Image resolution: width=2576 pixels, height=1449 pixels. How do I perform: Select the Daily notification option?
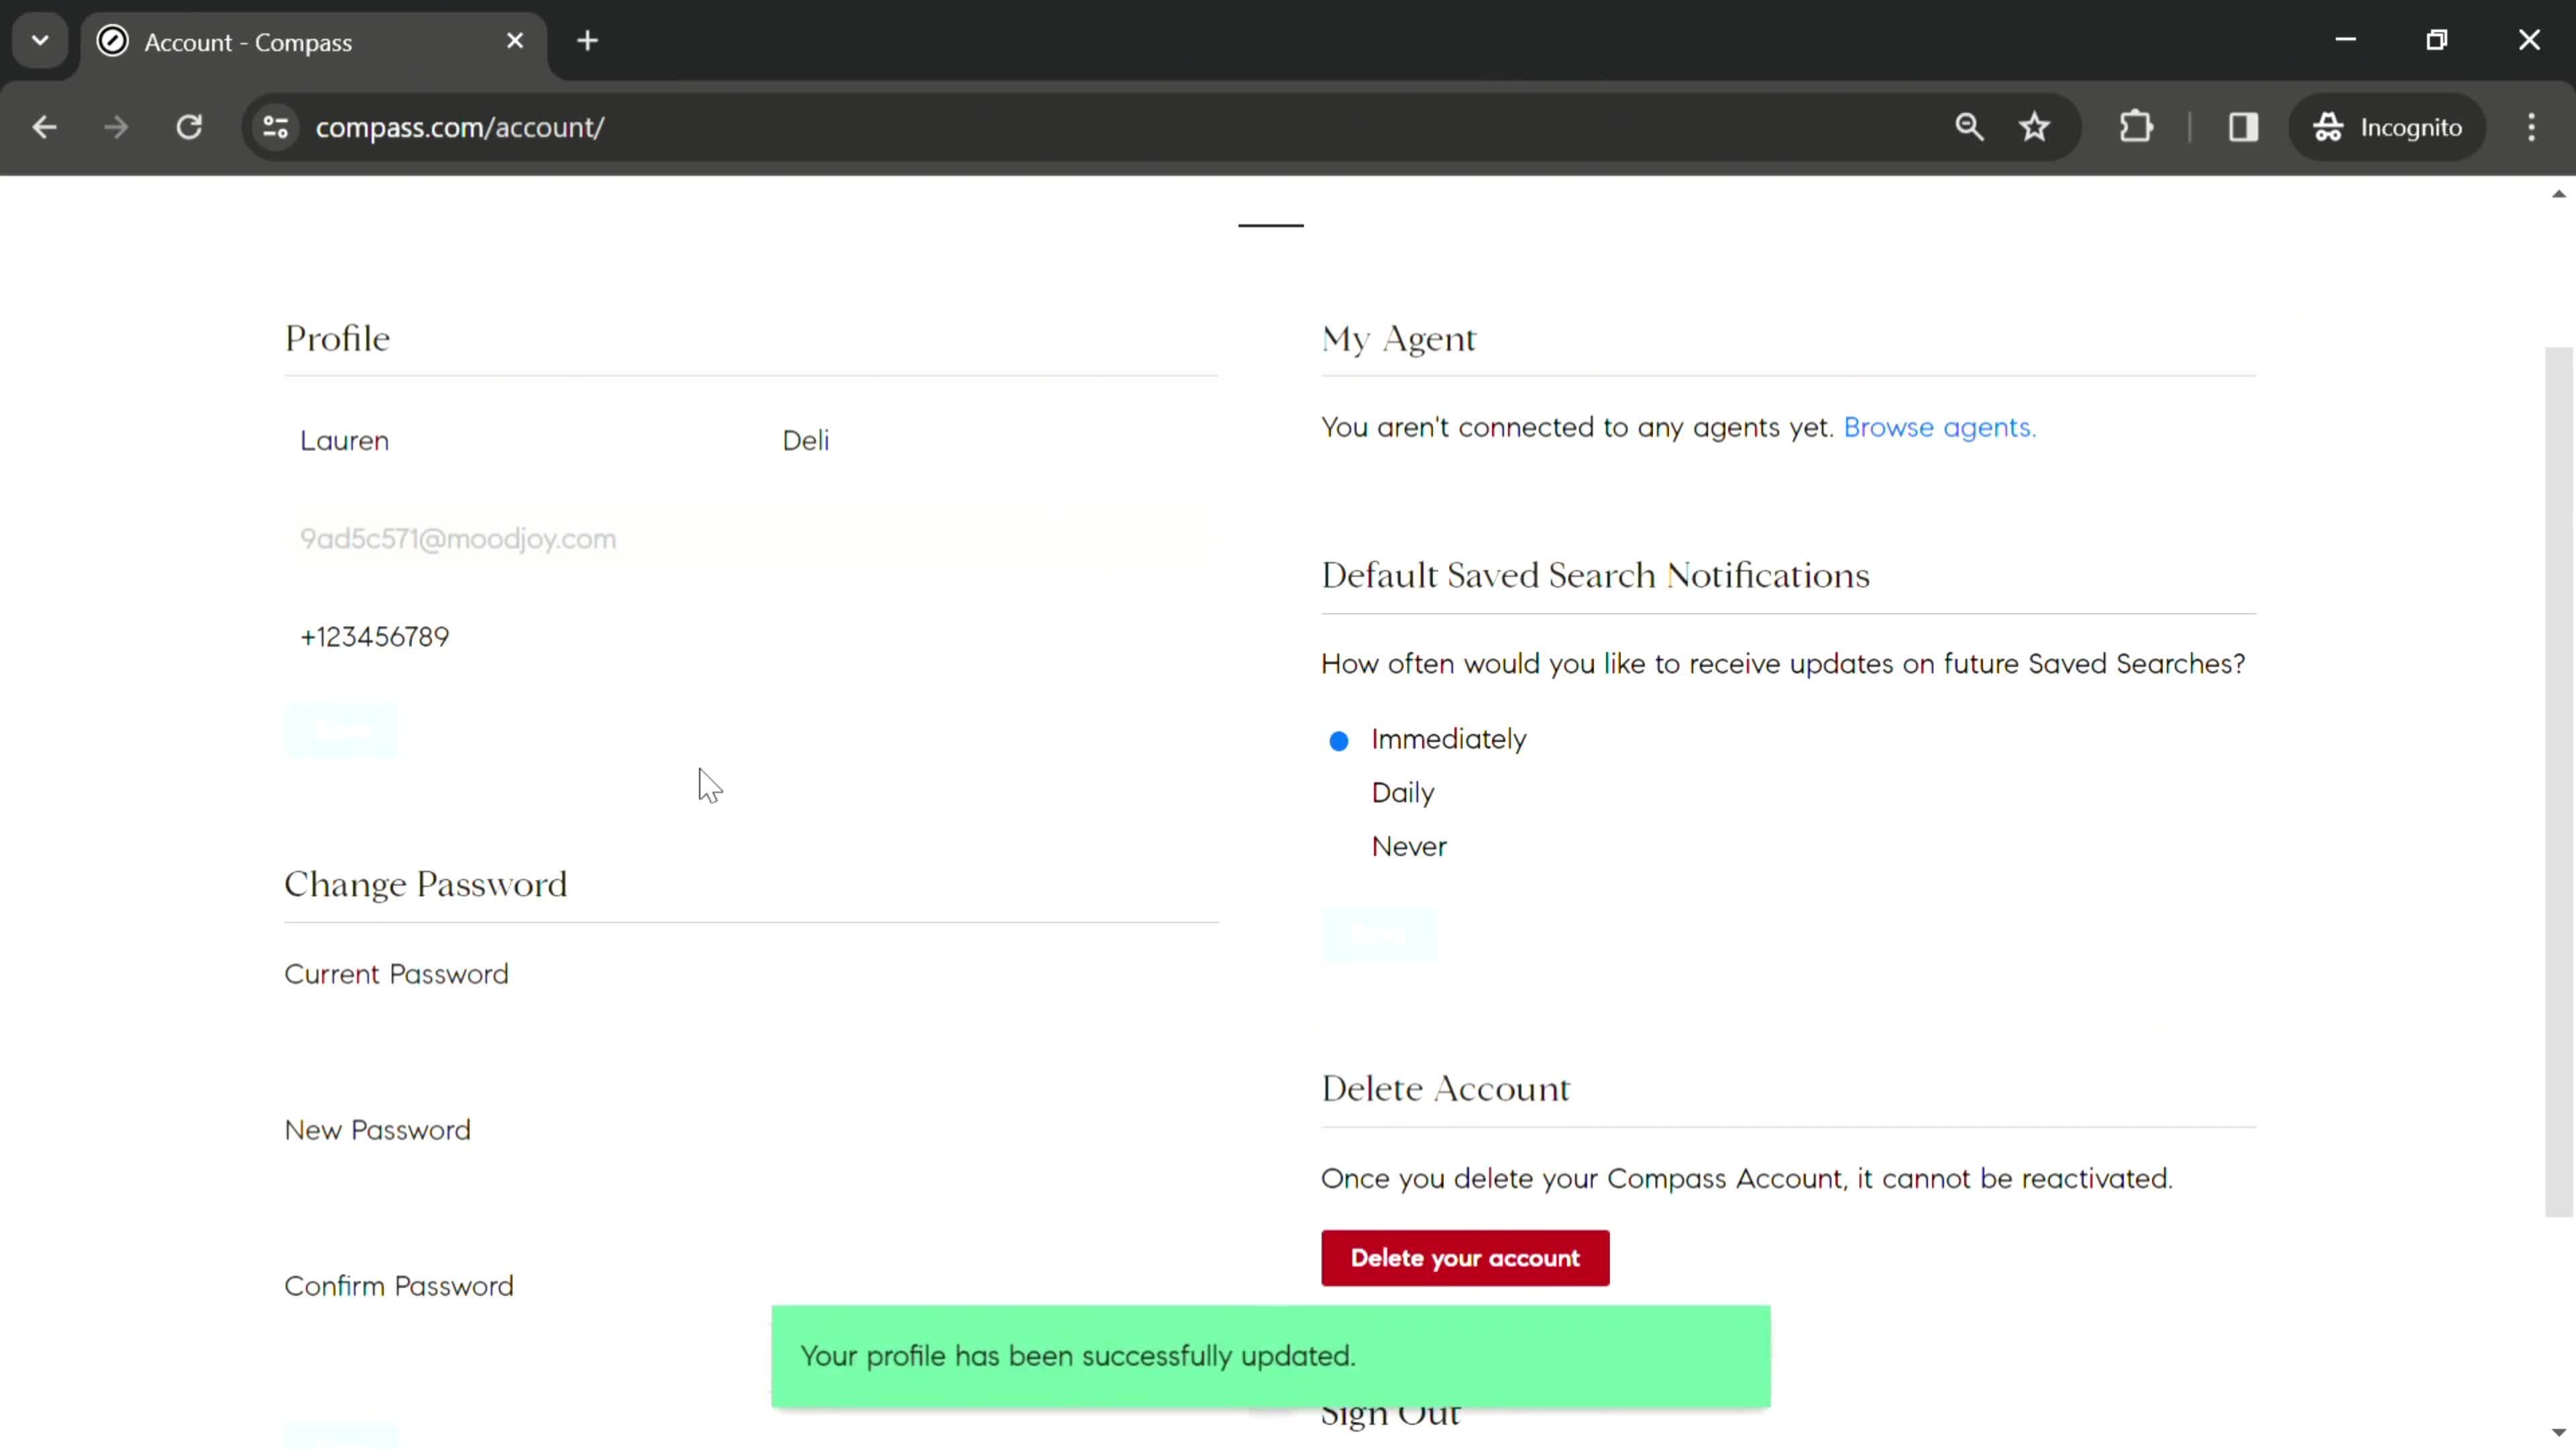tap(1339, 794)
